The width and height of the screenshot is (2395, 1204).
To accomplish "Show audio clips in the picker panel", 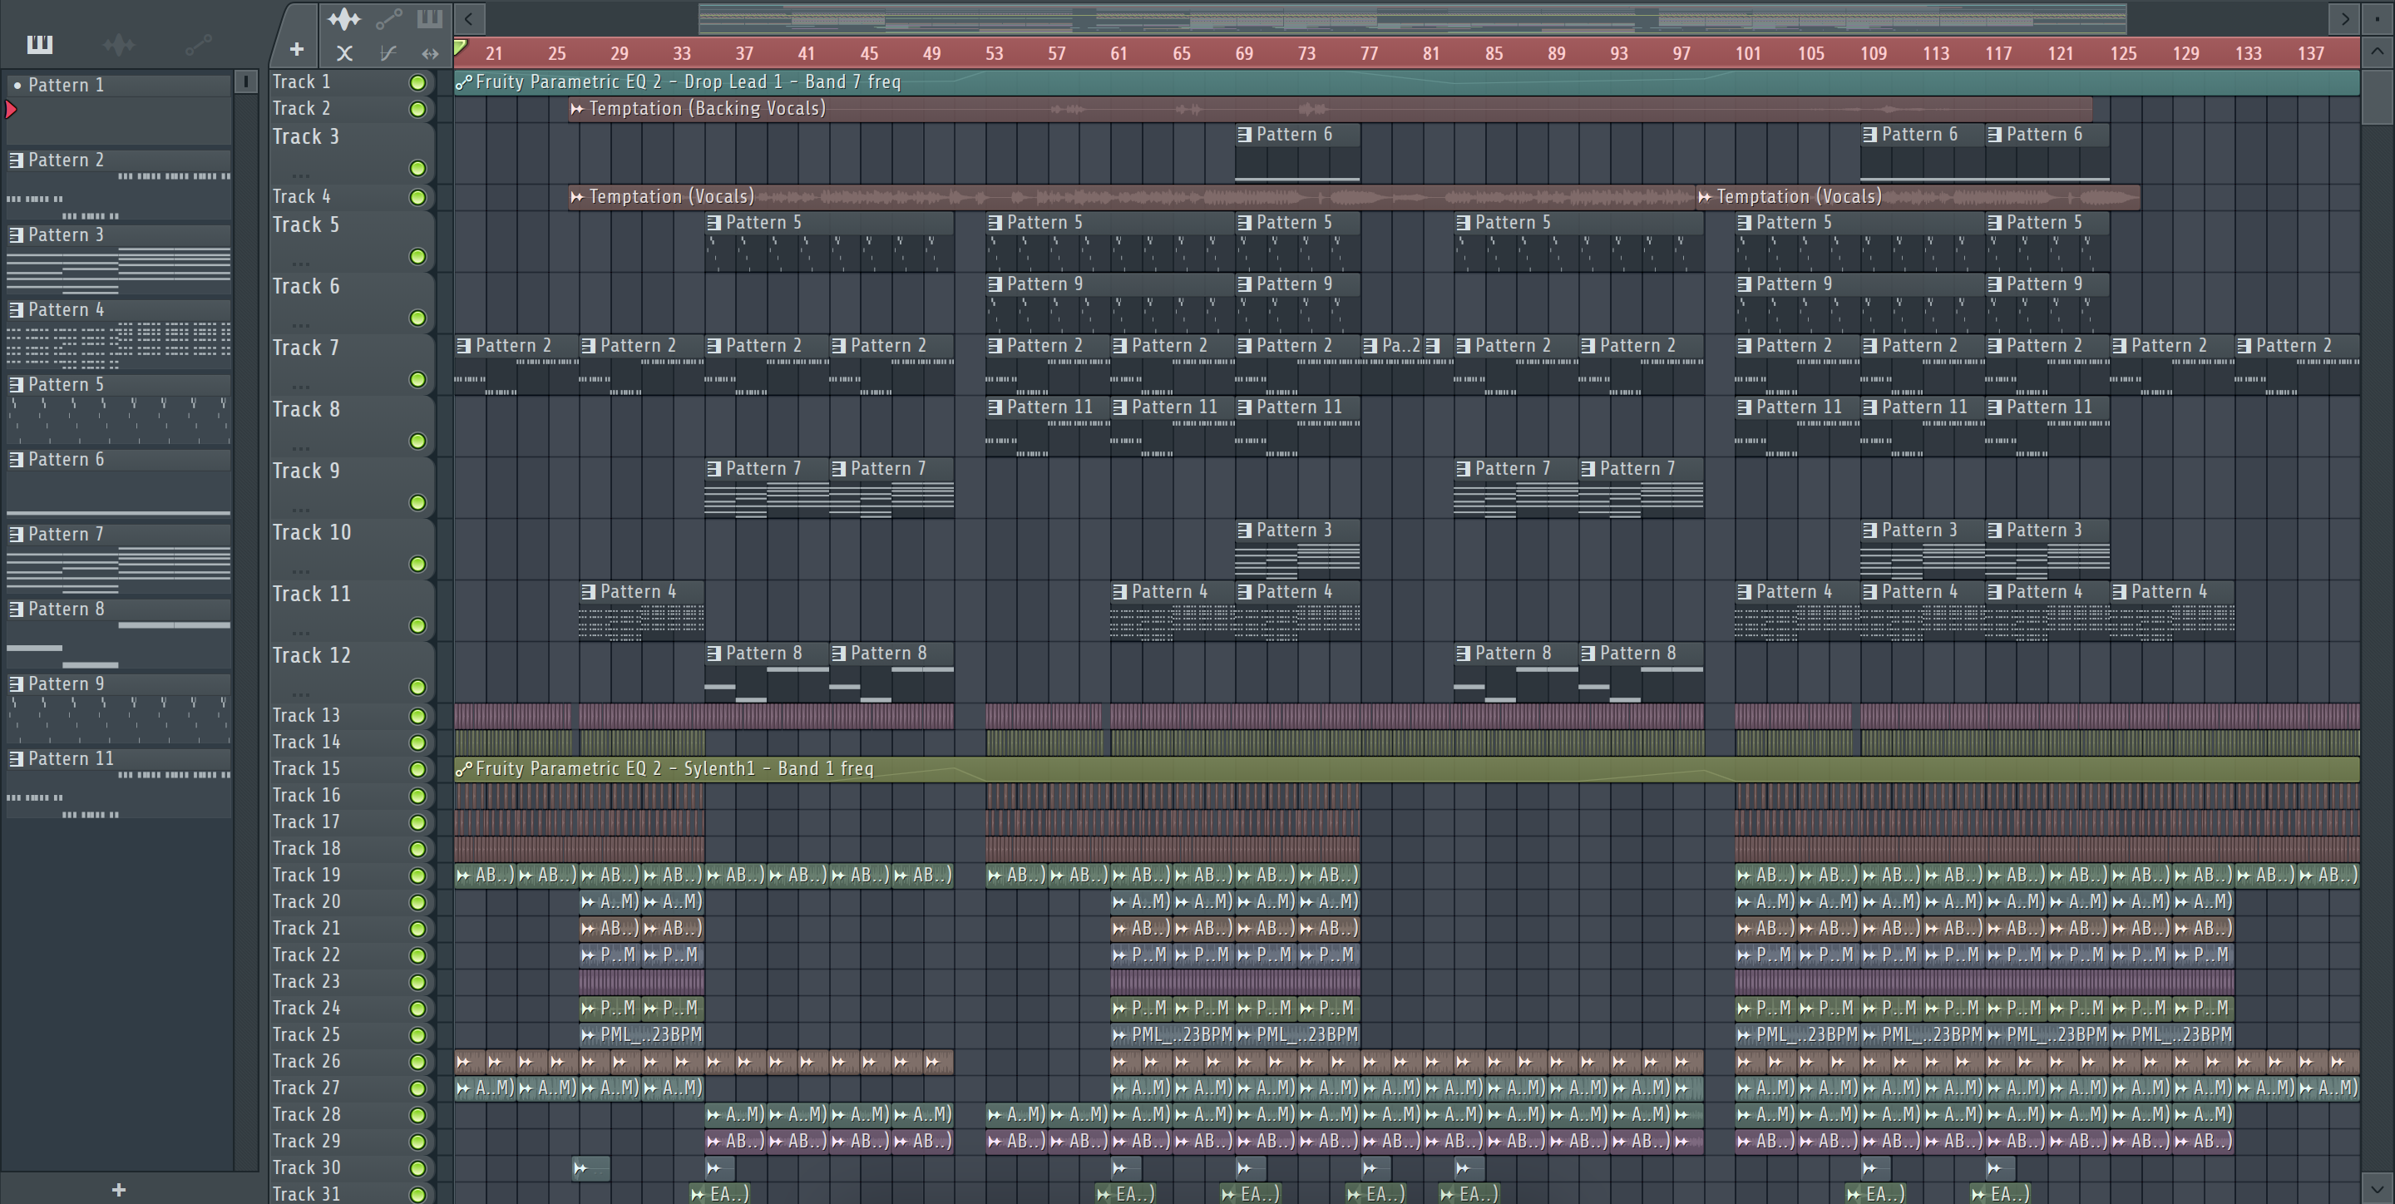I will pyautogui.click(x=119, y=44).
